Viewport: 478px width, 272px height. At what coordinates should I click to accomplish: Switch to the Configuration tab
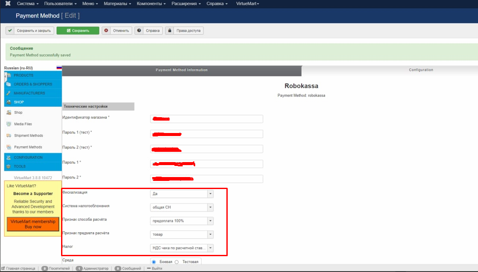421,70
